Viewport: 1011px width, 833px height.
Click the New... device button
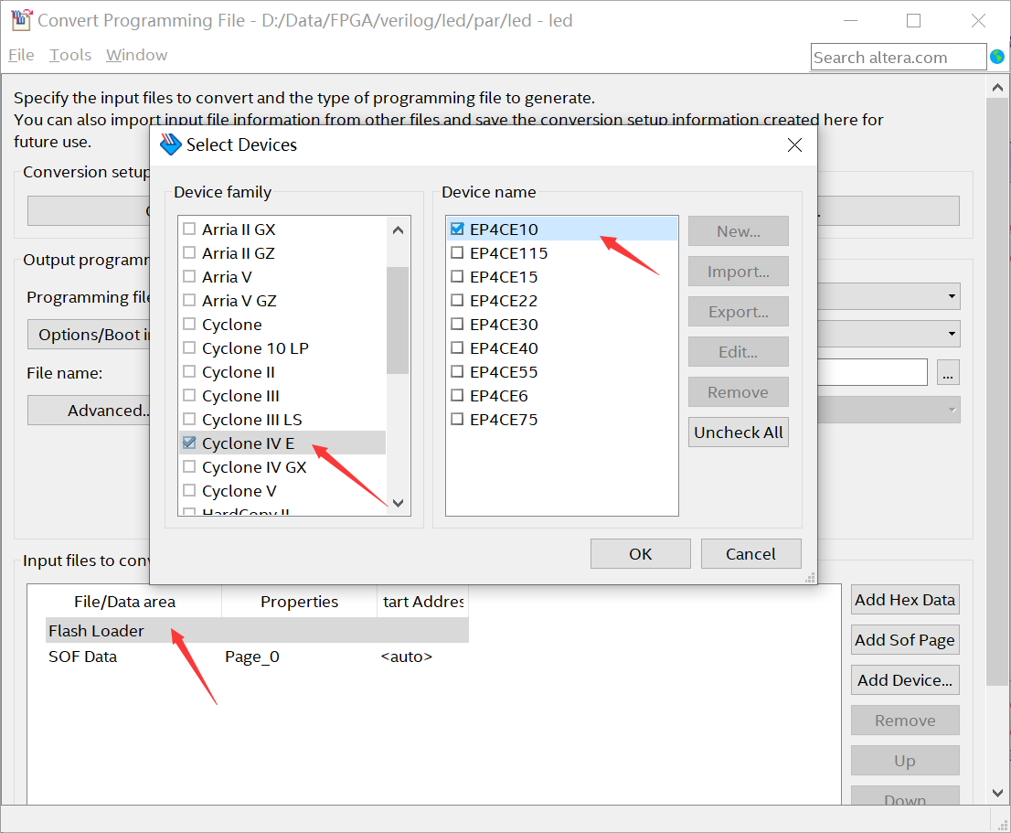pyautogui.click(x=739, y=230)
